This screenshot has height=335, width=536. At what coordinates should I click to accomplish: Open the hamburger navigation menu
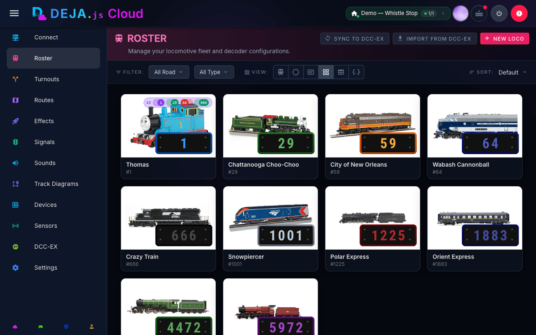click(x=14, y=13)
